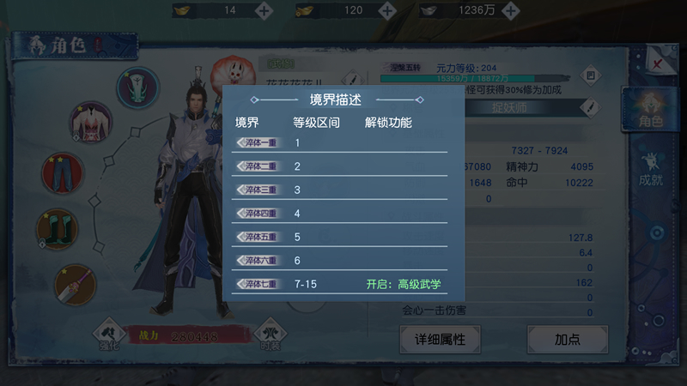
Task: Edit the character name with the pencil icon
Action: [352, 79]
